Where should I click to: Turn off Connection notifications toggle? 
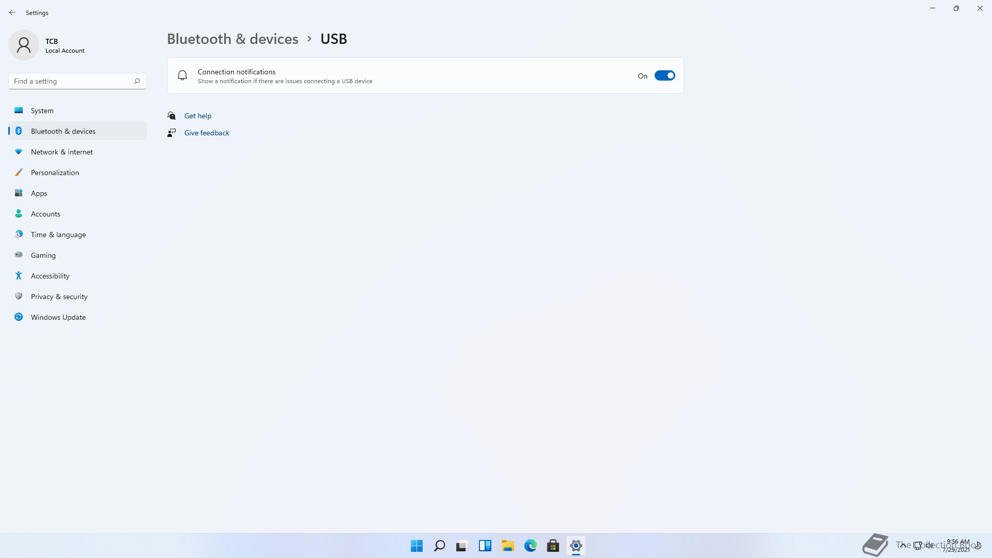[x=664, y=76]
